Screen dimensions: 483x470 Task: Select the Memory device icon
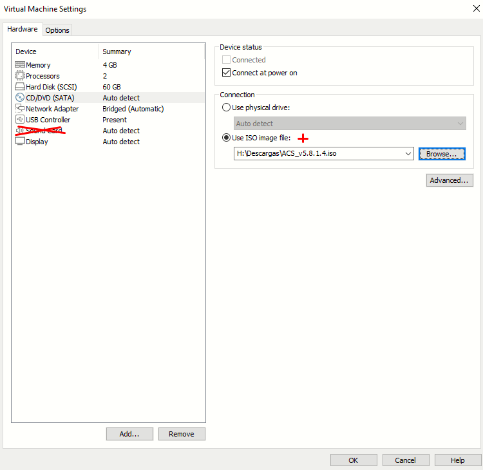tap(20, 64)
